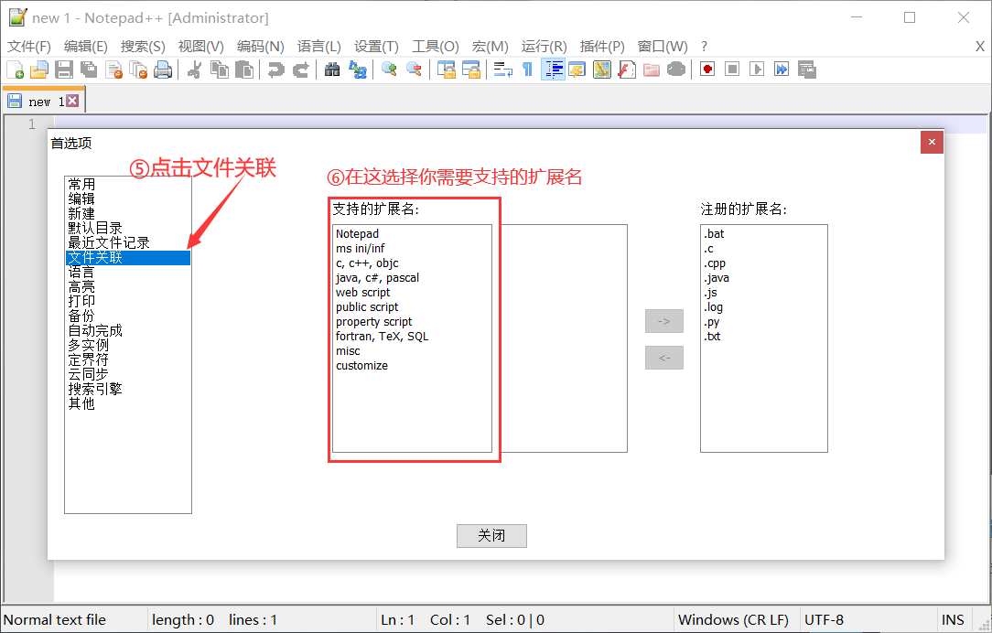Toggle Show All Characters pilcrow icon
The height and width of the screenshot is (633, 992).
[x=527, y=70]
